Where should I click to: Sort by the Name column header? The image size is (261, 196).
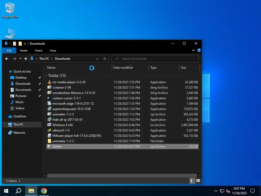click(51, 67)
